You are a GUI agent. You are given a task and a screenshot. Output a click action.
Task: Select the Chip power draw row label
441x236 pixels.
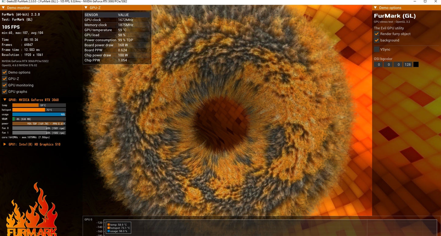98,55
